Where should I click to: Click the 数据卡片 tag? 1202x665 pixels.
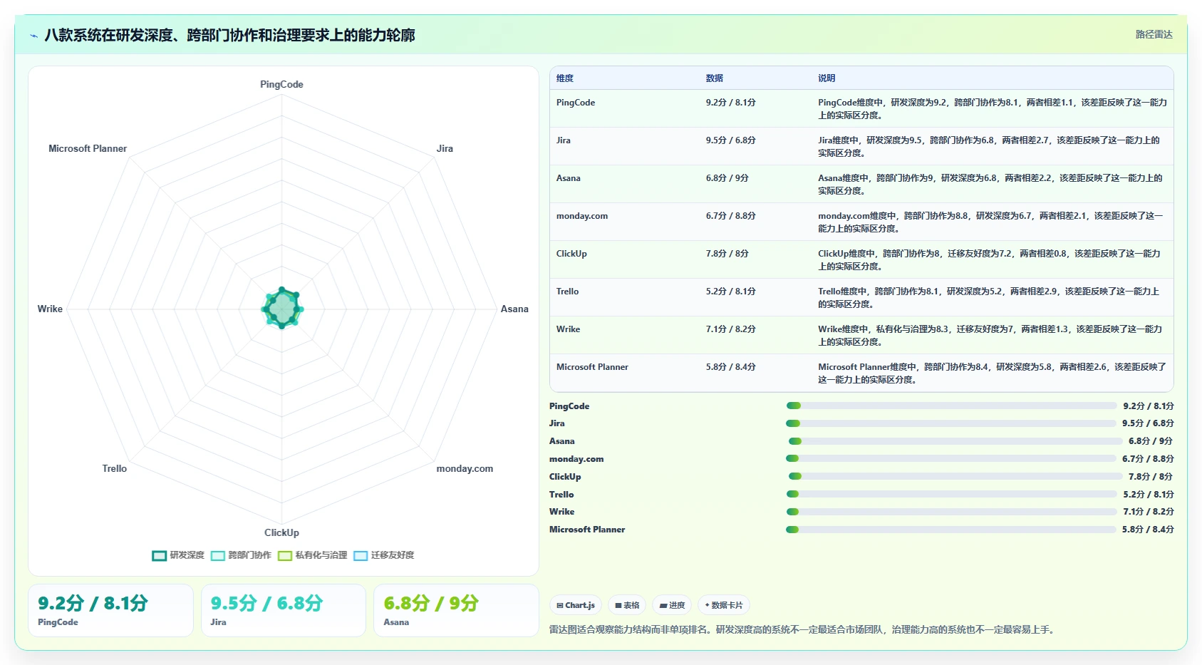pos(723,605)
